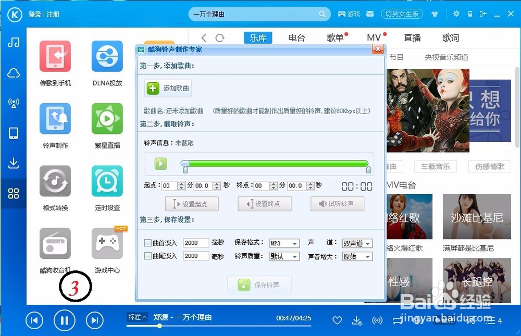Open the DLNA投放 tool

(107, 56)
